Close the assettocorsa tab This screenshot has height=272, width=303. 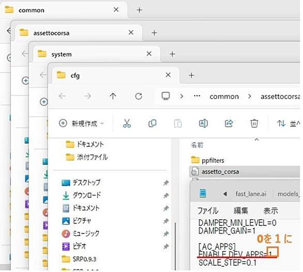click(x=131, y=33)
